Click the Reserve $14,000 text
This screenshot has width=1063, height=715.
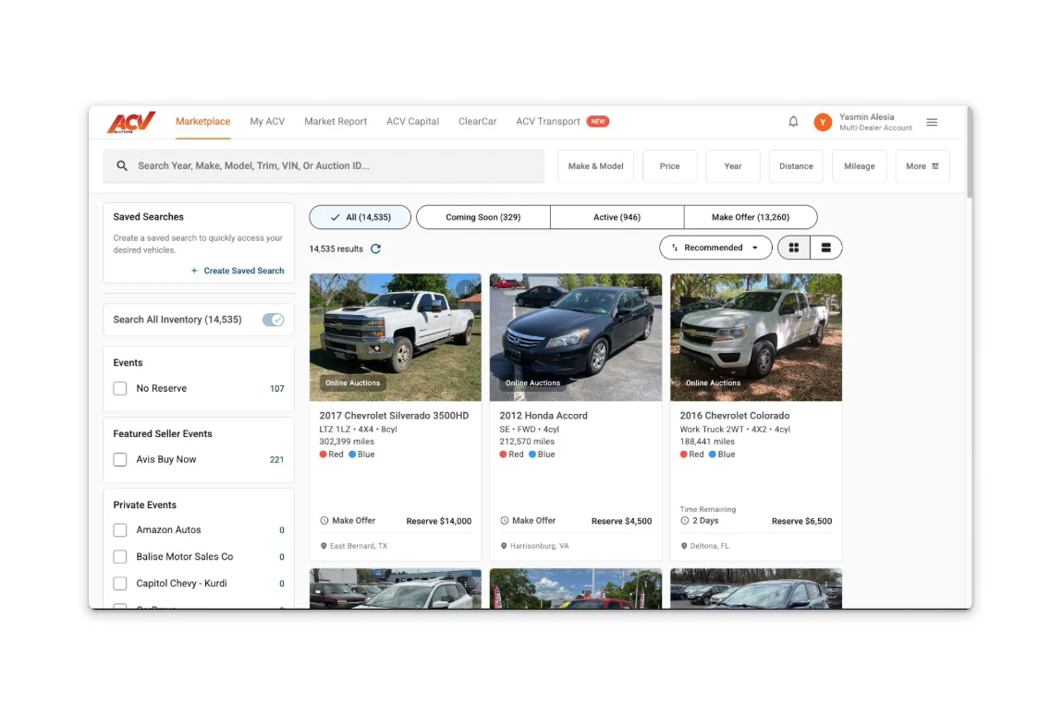click(x=439, y=521)
